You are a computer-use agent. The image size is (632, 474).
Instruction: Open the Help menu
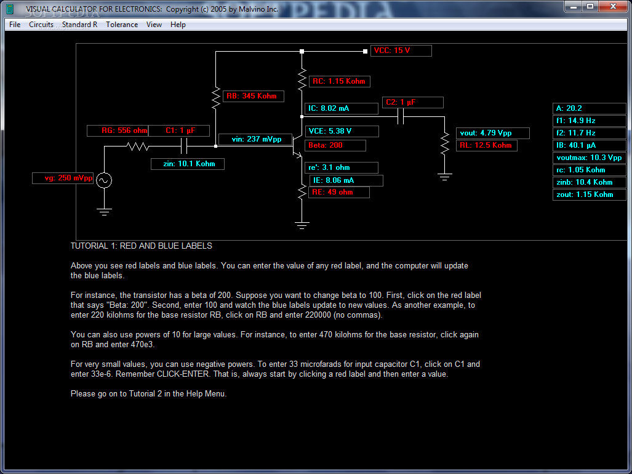point(178,25)
